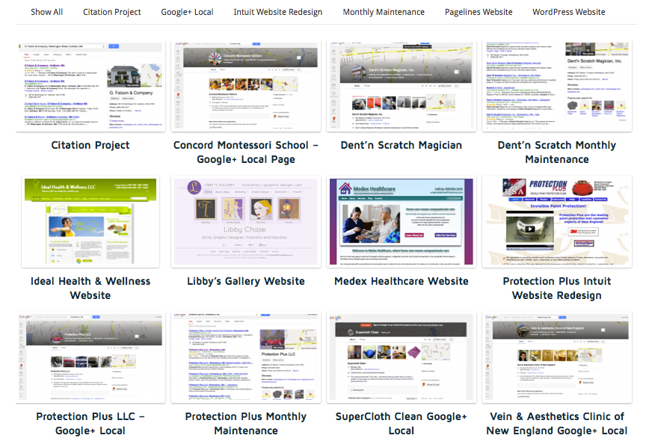
Task: View Vein & Aesthetics Clinic thumbnail
Action: click(x=556, y=357)
